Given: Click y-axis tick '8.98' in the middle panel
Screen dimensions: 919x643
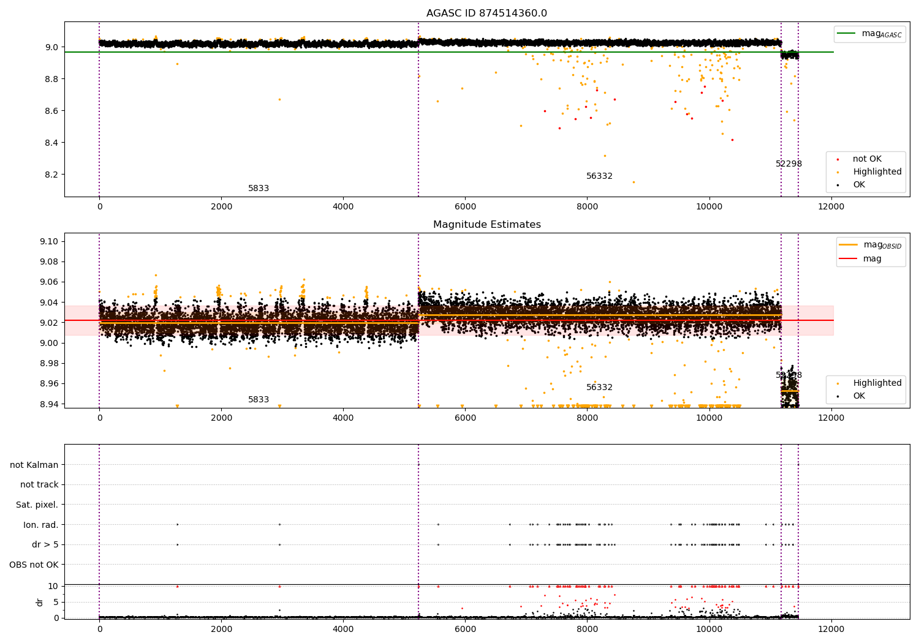Looking at the screenshot, I should coord(50,363).
